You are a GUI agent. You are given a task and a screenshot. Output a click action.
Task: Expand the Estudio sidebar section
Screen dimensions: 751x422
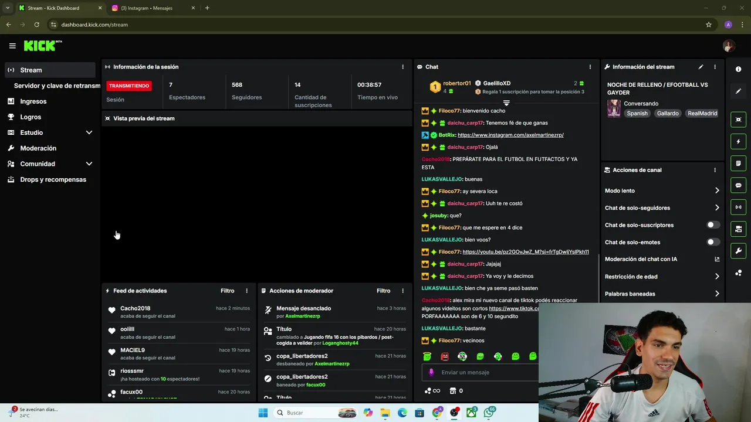pos(89,132)
